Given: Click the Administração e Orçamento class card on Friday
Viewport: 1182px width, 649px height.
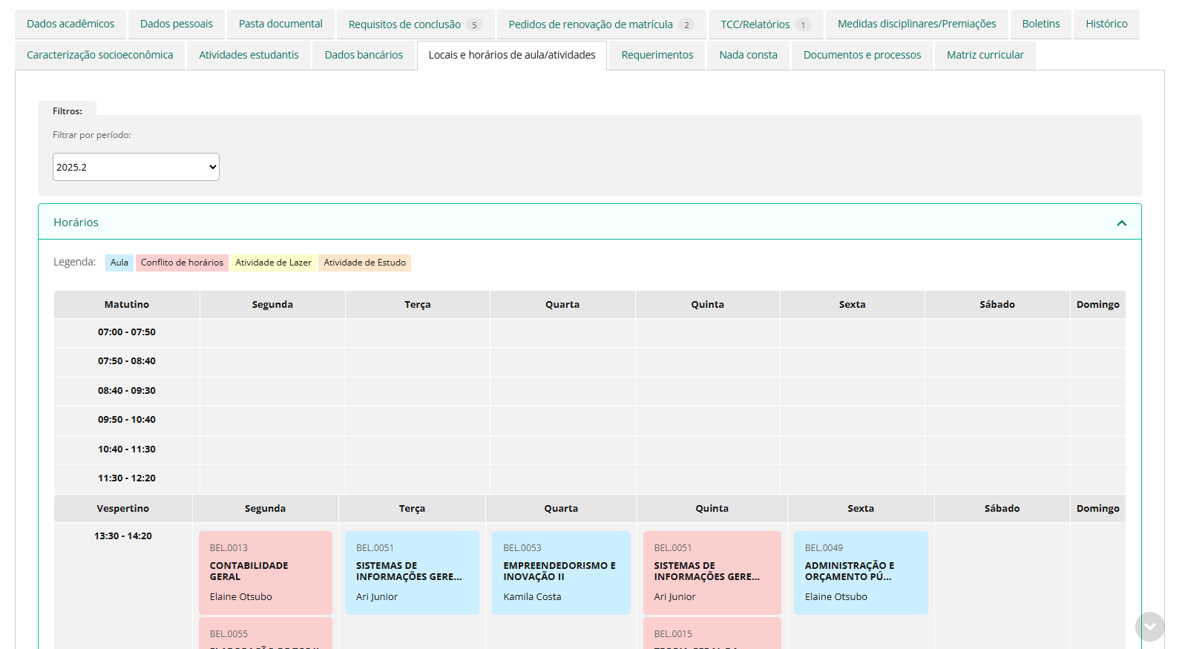Looking at the screenshot, I should coord(860,572).
